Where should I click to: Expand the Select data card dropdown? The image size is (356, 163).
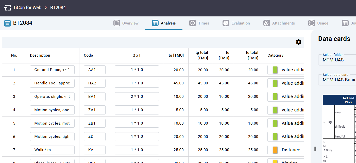tap(337, 80)
